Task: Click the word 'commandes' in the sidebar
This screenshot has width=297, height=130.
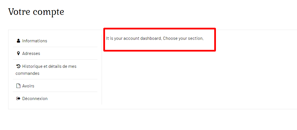Action: (27, 73)
